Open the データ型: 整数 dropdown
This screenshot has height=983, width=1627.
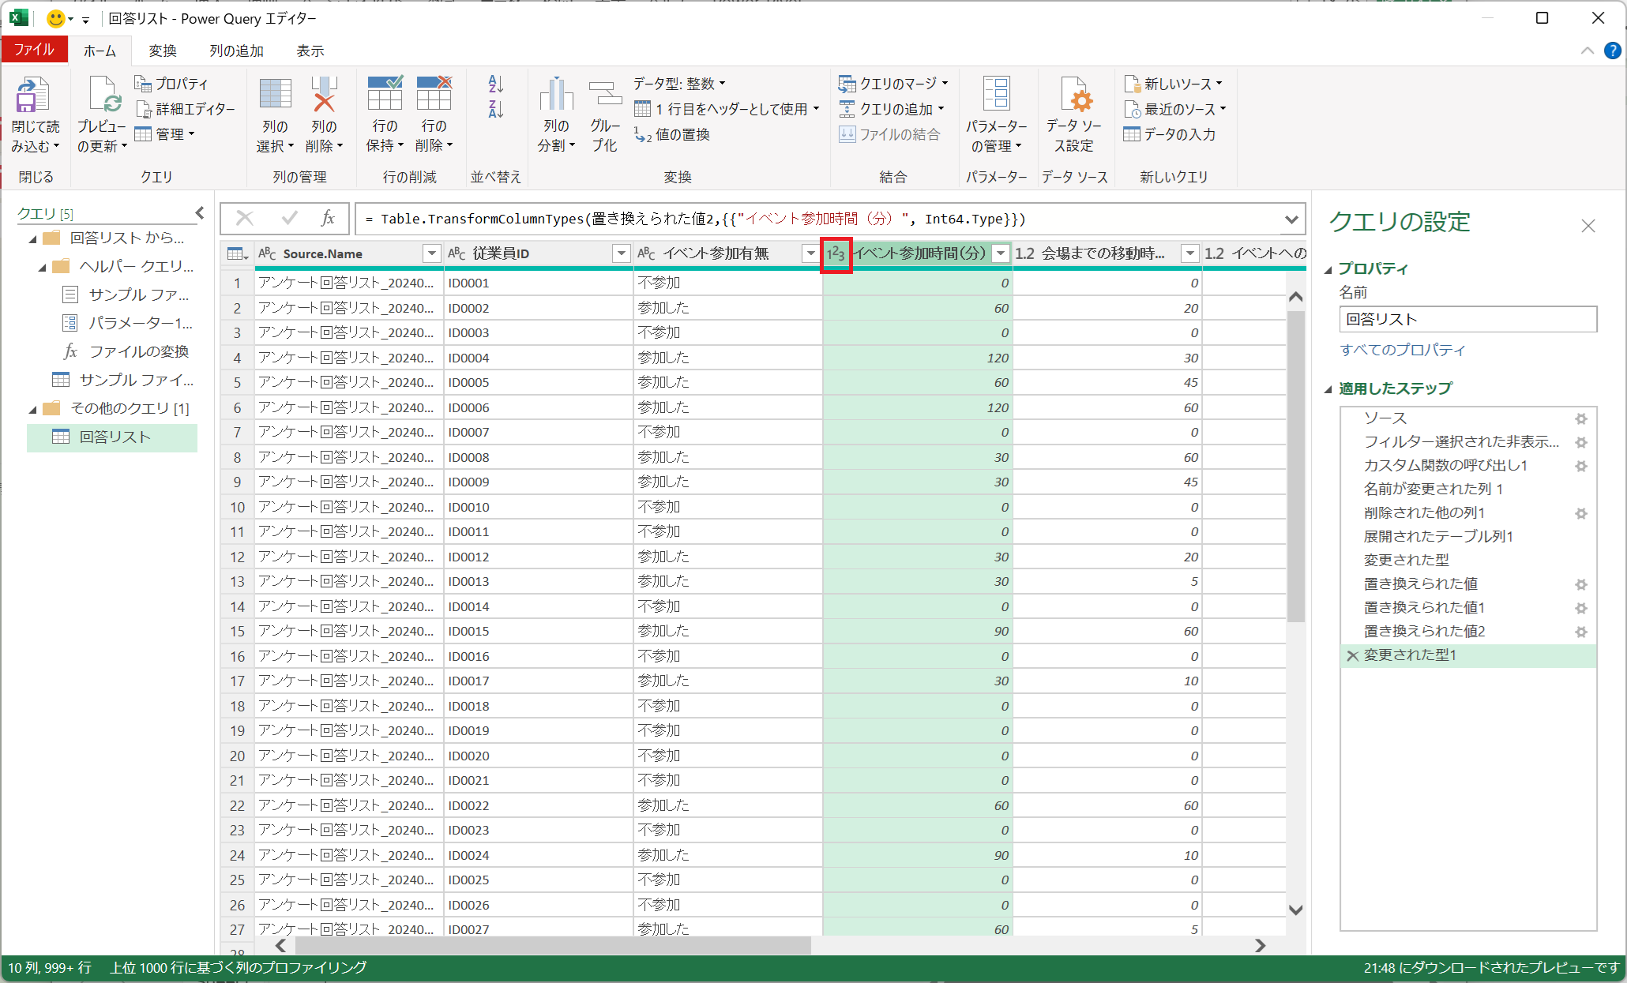tap(679, 84)
